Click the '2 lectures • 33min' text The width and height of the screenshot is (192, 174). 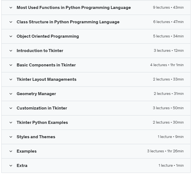tap(168, 79)
